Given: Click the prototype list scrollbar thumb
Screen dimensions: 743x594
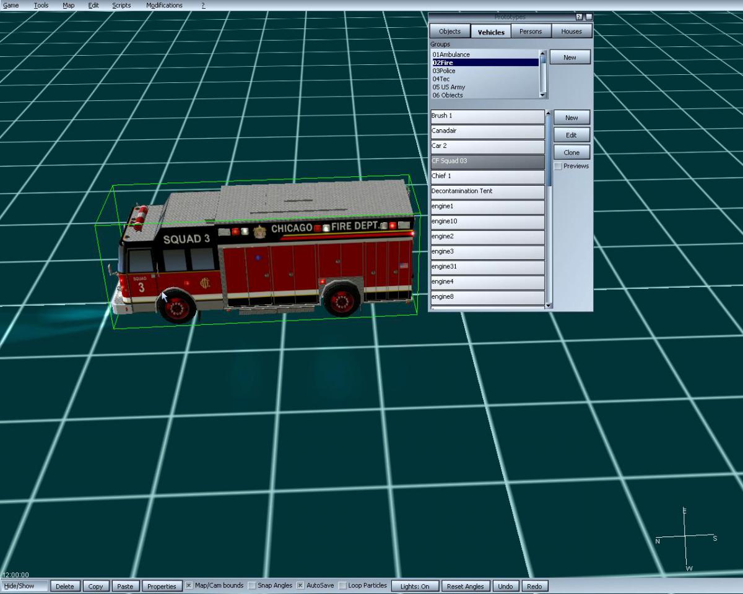Looking at the screenshot, I should (548, 150).
